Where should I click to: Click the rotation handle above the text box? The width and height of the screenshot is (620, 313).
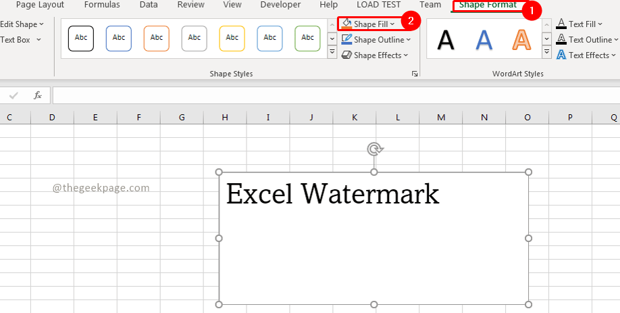click(373, 149)
